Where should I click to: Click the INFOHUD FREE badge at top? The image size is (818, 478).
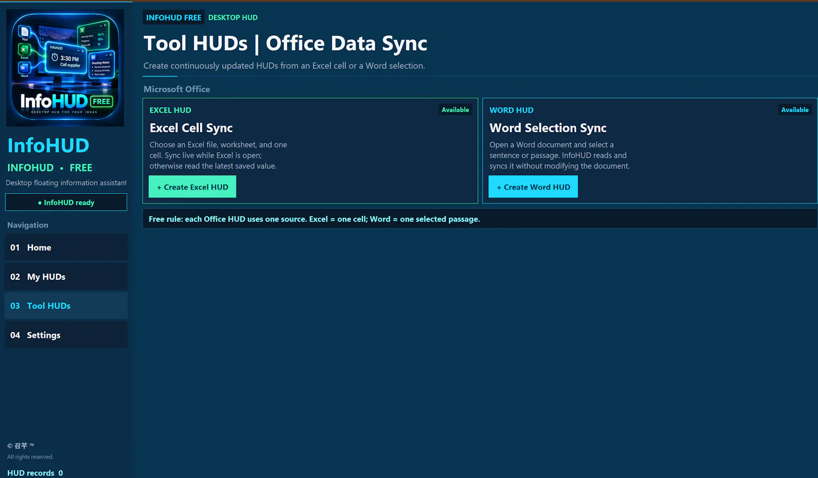click(174, 17)
